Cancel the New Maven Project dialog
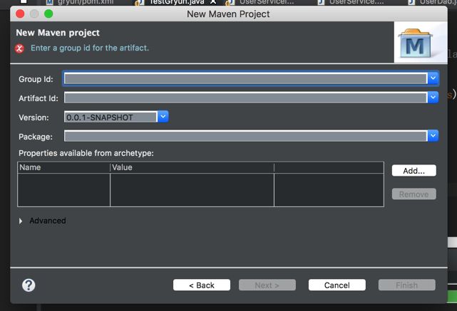This screenshot has width=457, height=311. coord(337,285)
